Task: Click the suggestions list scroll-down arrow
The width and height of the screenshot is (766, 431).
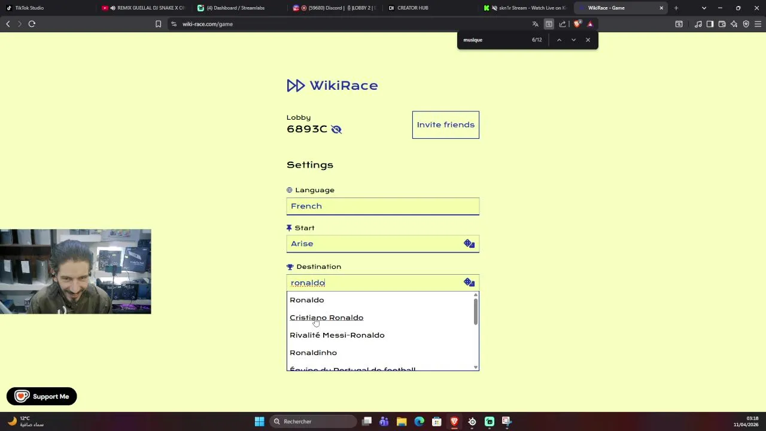Action: pyautogui.click(x=476, y=367)
